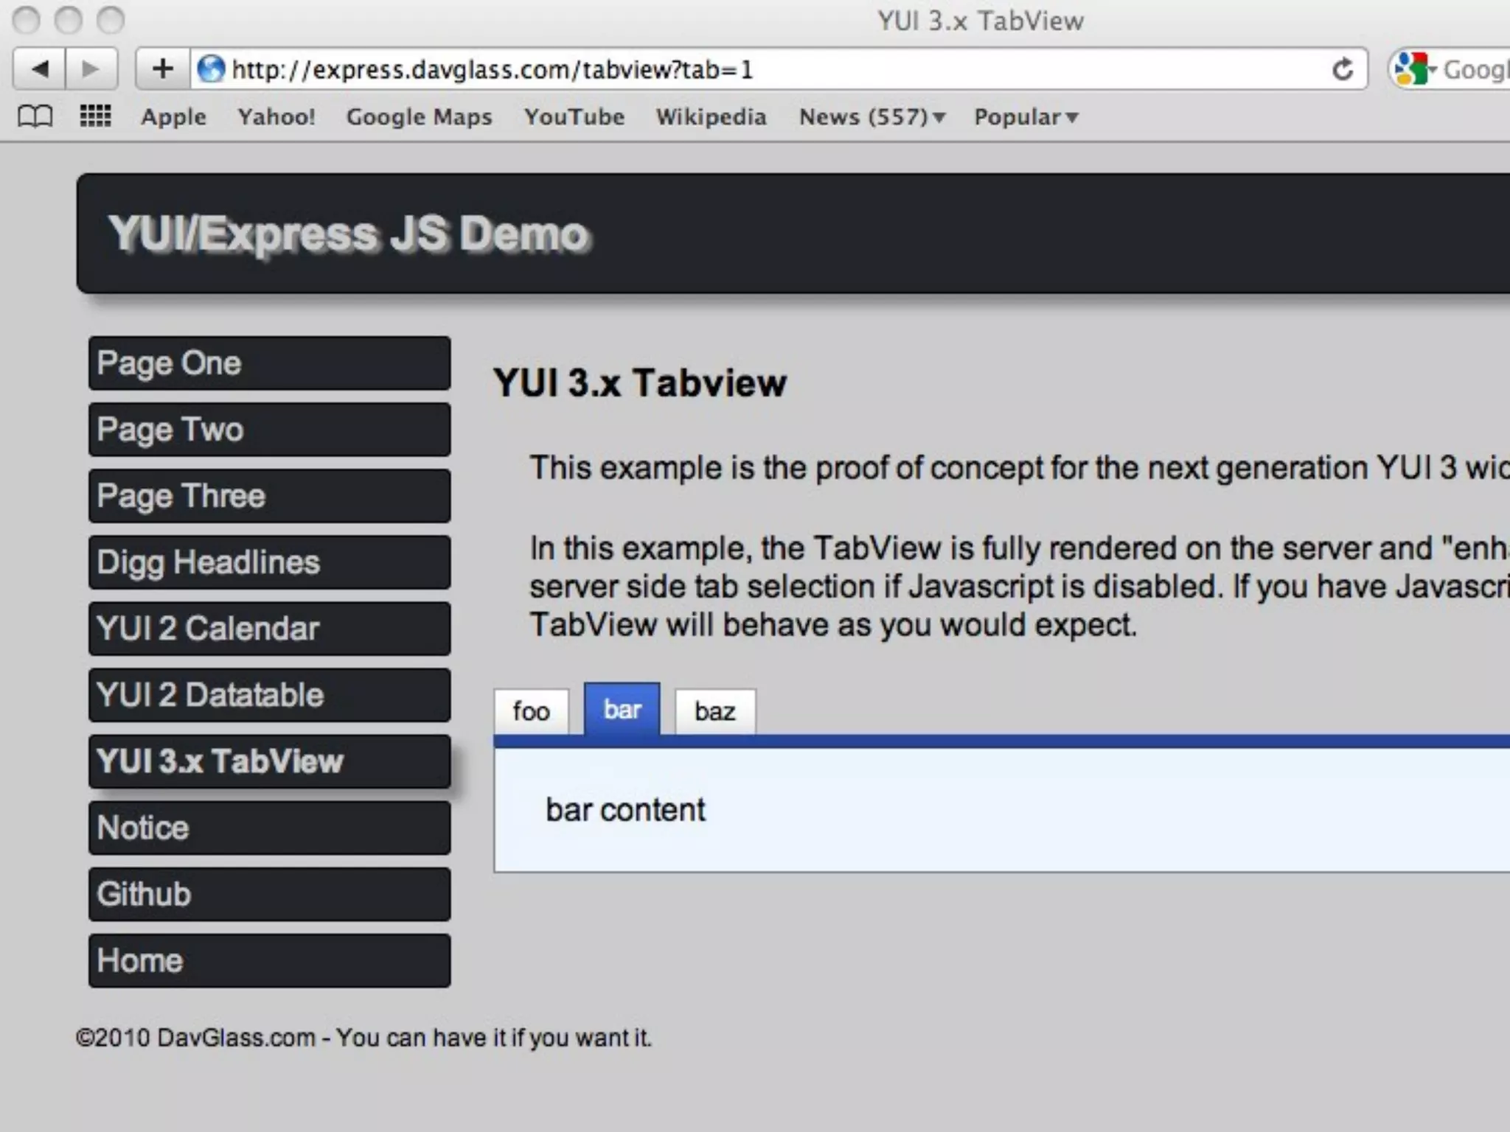Click the URL address field
This screenshot has height=1132, width=1510.
(737, 69)
